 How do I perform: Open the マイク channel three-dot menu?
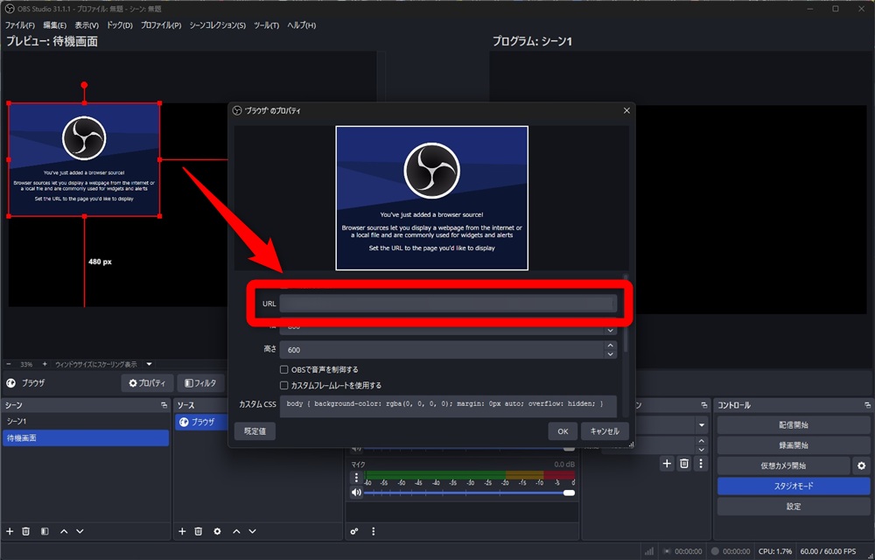coord(356,478)
